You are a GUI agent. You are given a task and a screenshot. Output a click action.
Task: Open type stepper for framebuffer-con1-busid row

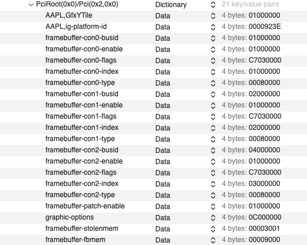[213, 94]
